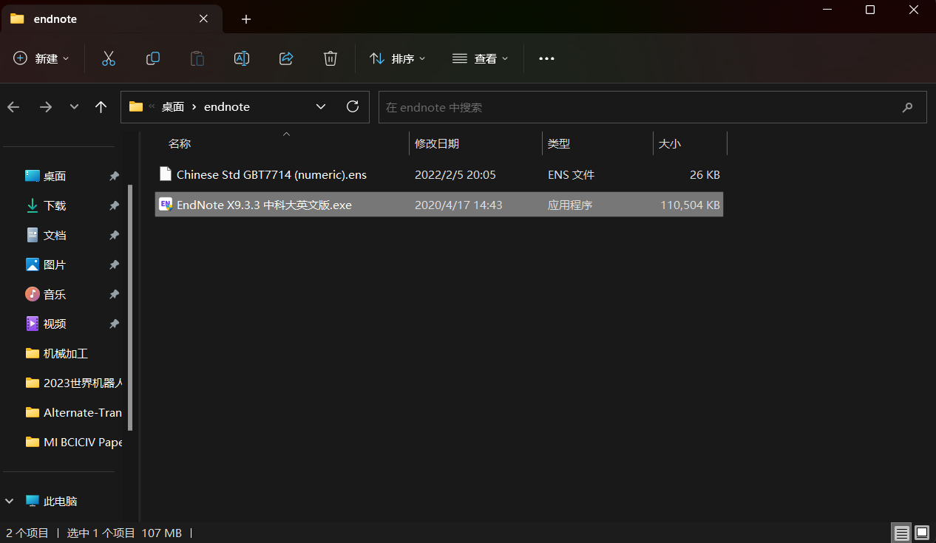Switch to large icons view in status bar
Viewport: 936px width, 543px height.
921,533
